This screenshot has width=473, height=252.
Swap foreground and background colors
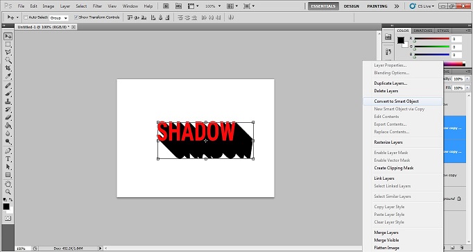[11, 199]
